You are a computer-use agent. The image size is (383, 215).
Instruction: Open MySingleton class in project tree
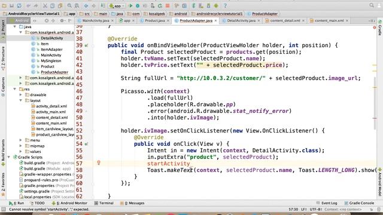(51, 61)
